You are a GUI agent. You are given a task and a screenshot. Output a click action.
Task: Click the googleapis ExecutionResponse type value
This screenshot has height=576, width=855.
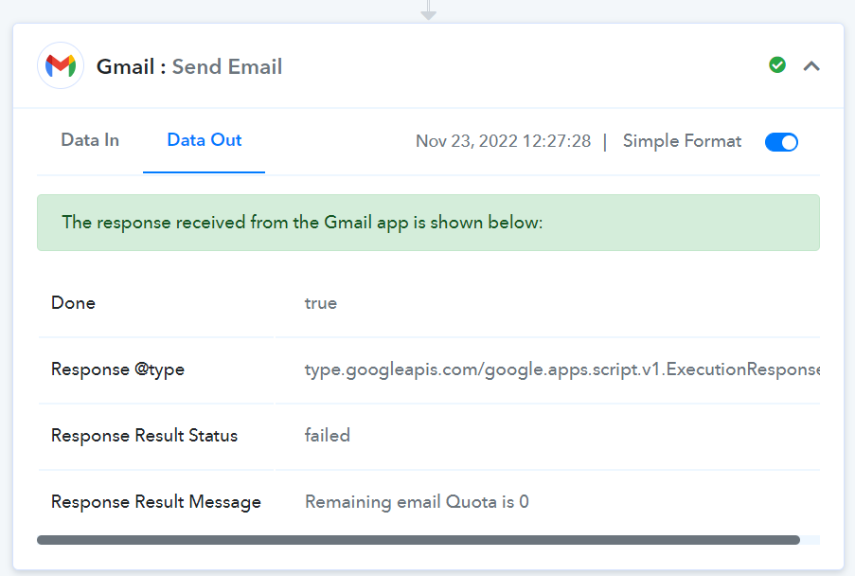pyautogui.click(x=562, y=369)
